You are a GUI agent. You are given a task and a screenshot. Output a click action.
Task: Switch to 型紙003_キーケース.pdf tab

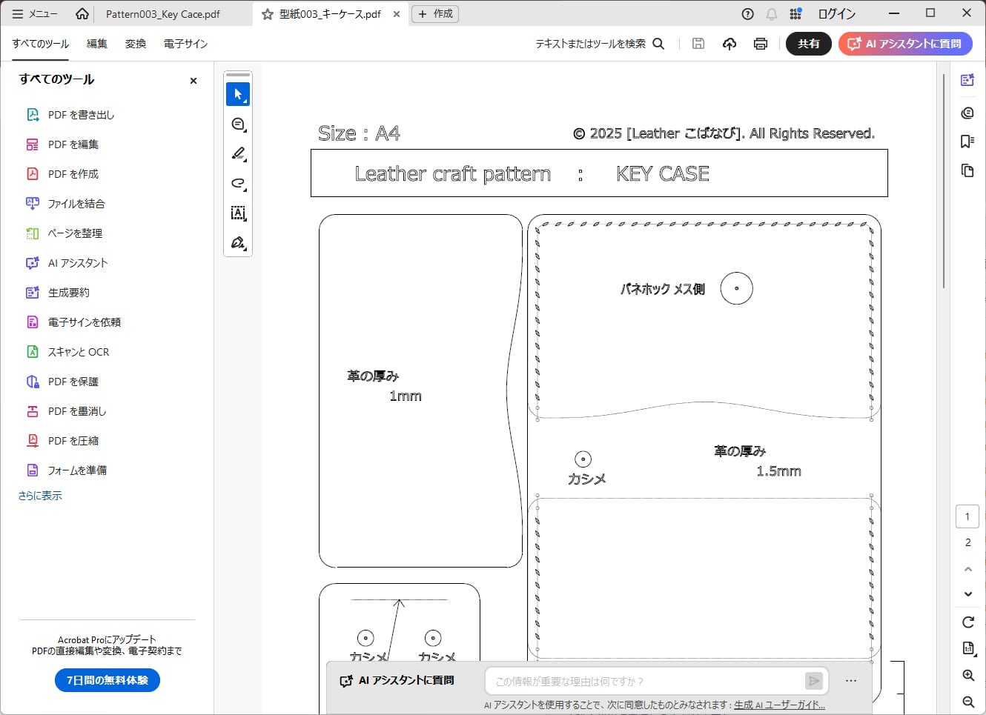[x=330, y=14]
